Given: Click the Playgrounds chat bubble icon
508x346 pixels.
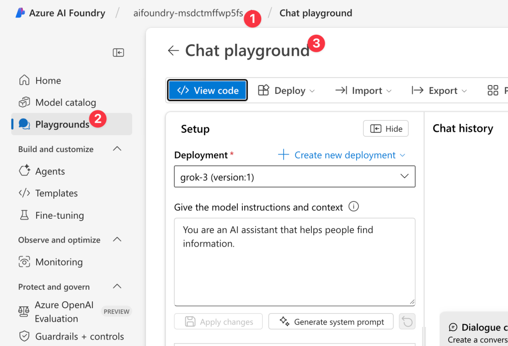Looking at the screenshot, I should click(24, 124).
